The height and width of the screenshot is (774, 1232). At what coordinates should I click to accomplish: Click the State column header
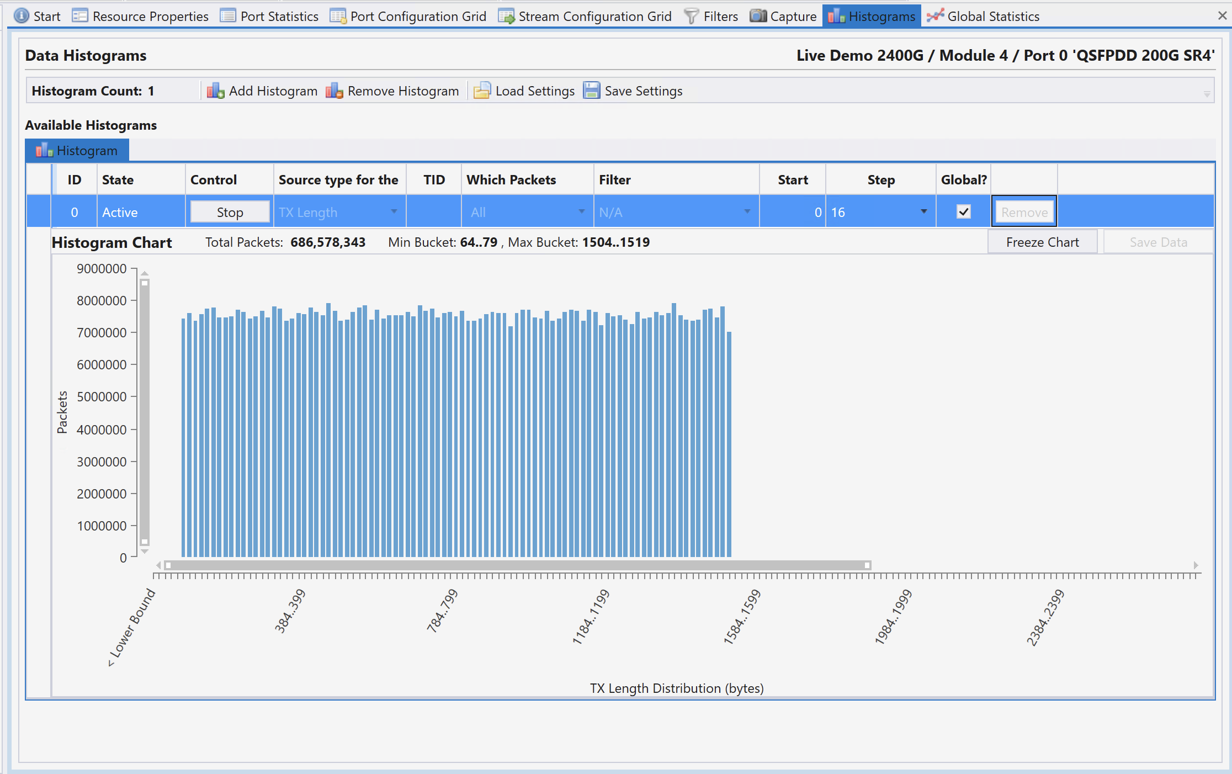pos(141,180)
